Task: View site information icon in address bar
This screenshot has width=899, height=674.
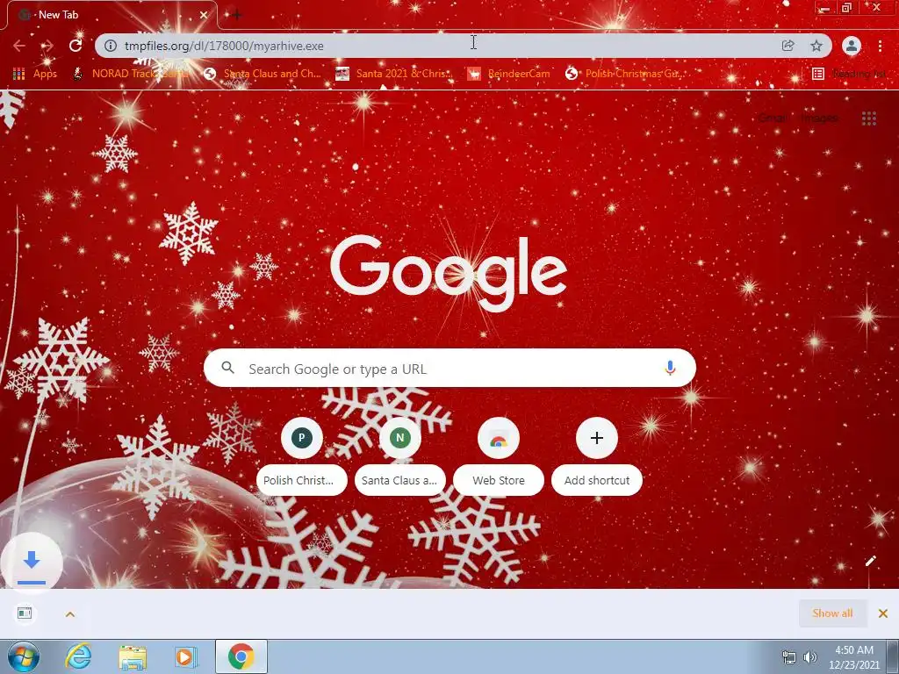Action: click(111, 46)
